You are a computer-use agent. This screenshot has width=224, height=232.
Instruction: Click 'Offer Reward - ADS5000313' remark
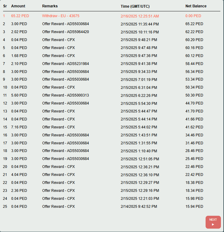(65, 95)
